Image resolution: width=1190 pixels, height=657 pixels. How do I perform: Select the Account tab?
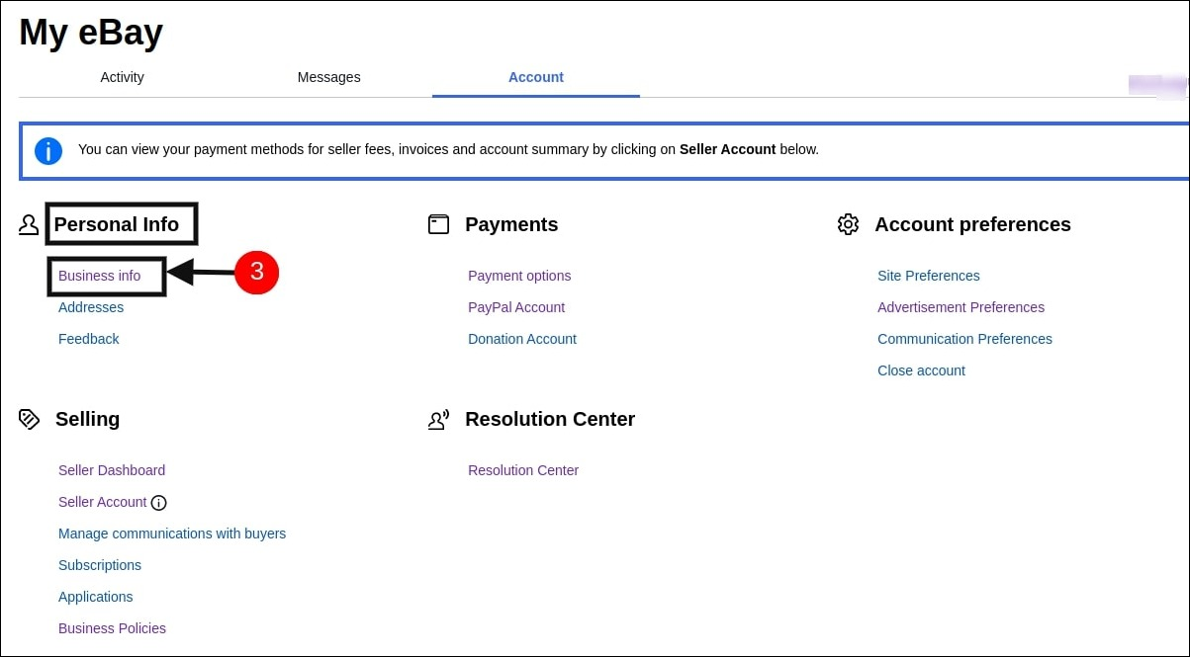(x=536, y=77)
